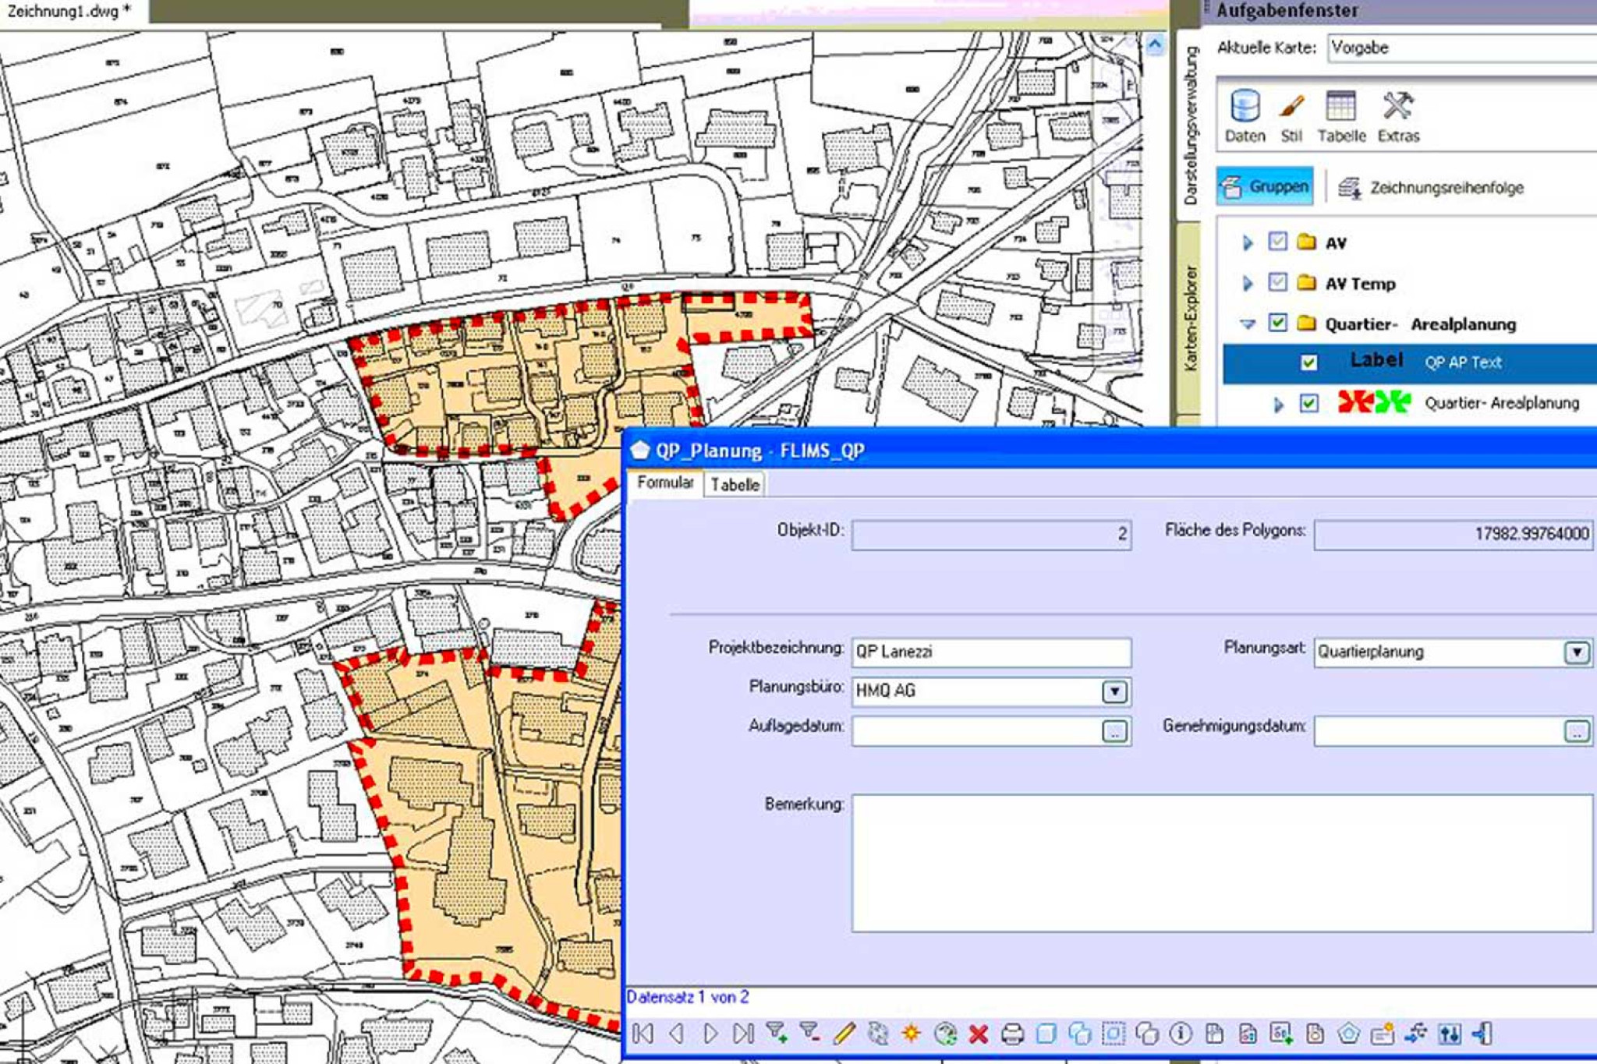Open Daten in the Aufgabenfenster
The image size is (1597, 1064).
1245,116
